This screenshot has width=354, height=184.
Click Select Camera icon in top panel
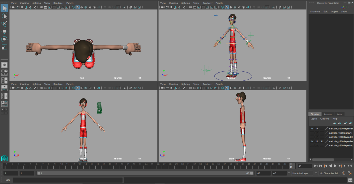pos(14,7)
